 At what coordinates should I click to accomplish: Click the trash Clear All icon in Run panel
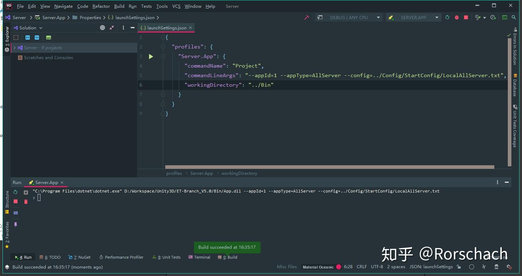tap(26, 202)
